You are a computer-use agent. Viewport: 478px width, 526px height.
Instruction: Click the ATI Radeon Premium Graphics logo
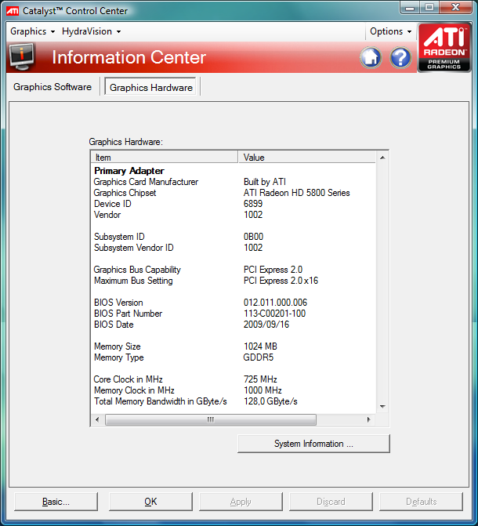click(444, 47)
